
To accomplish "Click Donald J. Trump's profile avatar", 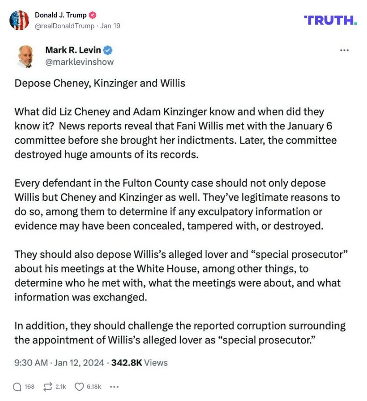I will click(x=19, y=20).
